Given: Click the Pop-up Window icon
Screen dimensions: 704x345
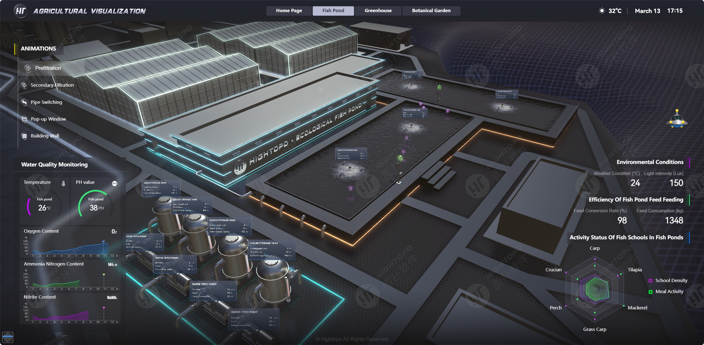Looking at the screenshot, I should pyautogui.click(x=24, y=119).
